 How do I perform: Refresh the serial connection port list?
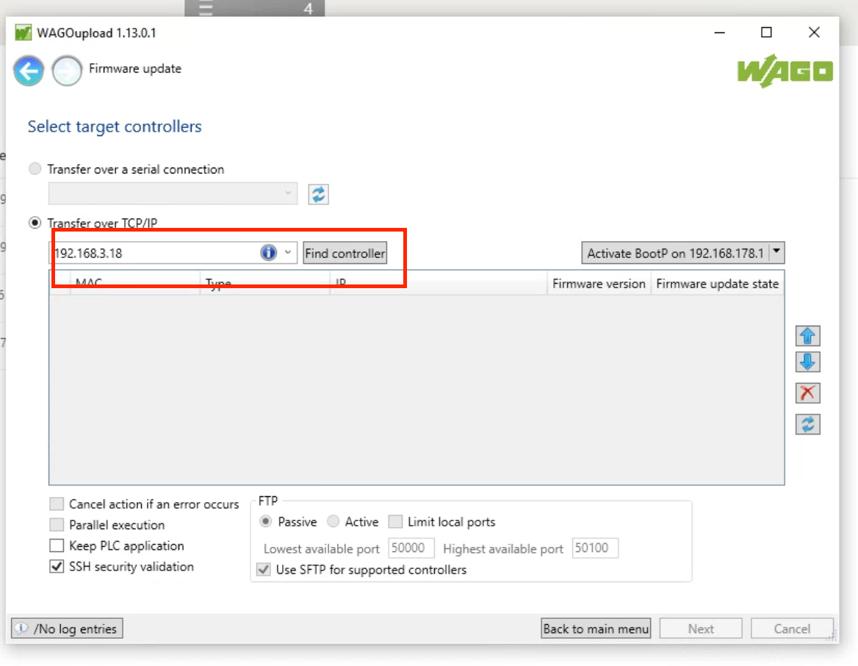[x=318, y=194]
